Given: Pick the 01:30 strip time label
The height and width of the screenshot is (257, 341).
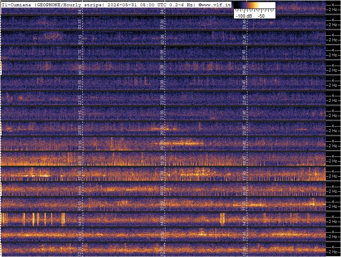Looking at the screenshot, I should coord(162,54).
